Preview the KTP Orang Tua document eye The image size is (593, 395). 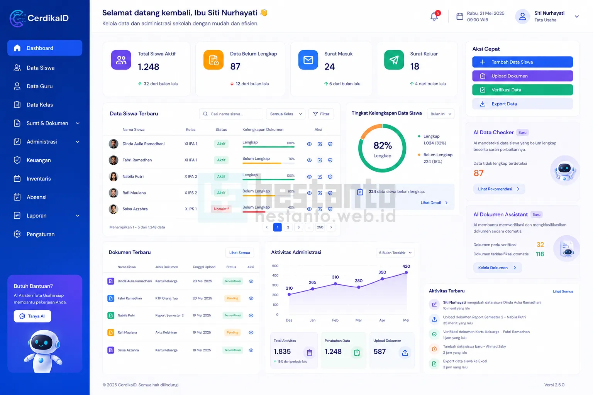point(251,298)
